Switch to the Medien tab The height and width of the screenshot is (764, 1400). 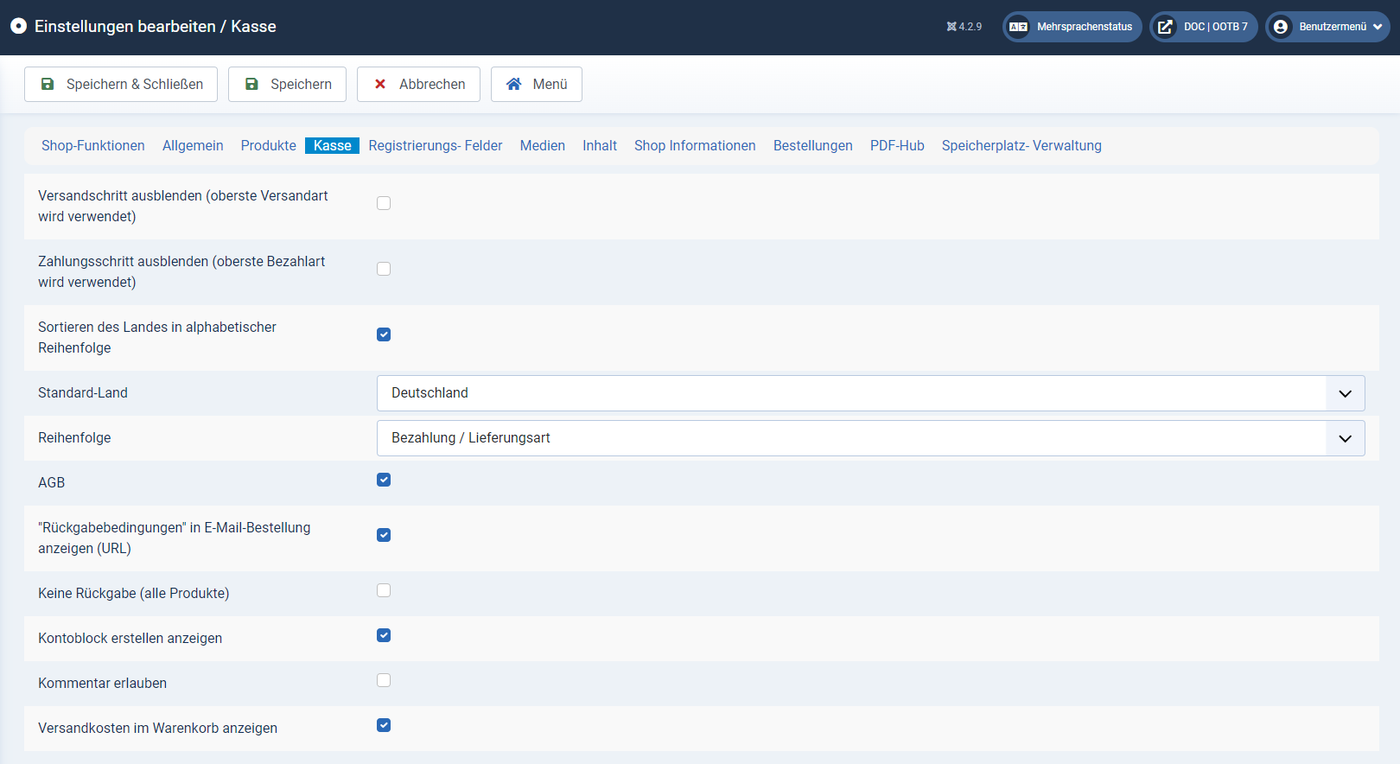click(543, 145)
